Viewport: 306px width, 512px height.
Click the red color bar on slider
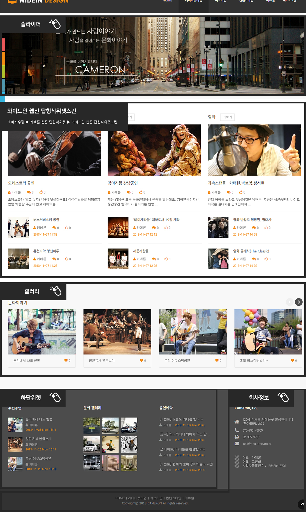click(3, 45)
